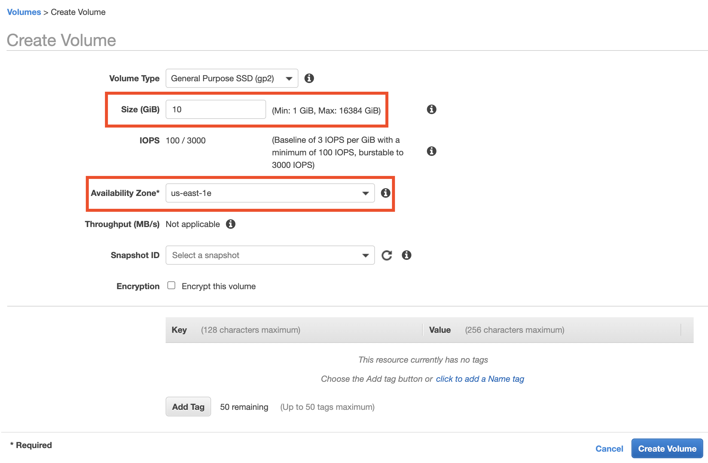Cancel volume creation
Viewport: 708px width, 463px height.
pos(609,448)
